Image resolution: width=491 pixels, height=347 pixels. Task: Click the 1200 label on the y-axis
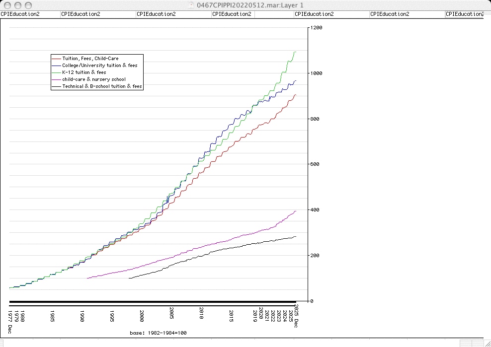[x=316, y=28]
